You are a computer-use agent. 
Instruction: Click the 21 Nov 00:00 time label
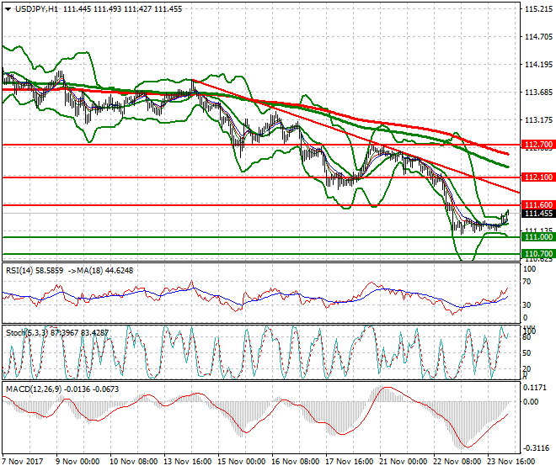(404, 462)
